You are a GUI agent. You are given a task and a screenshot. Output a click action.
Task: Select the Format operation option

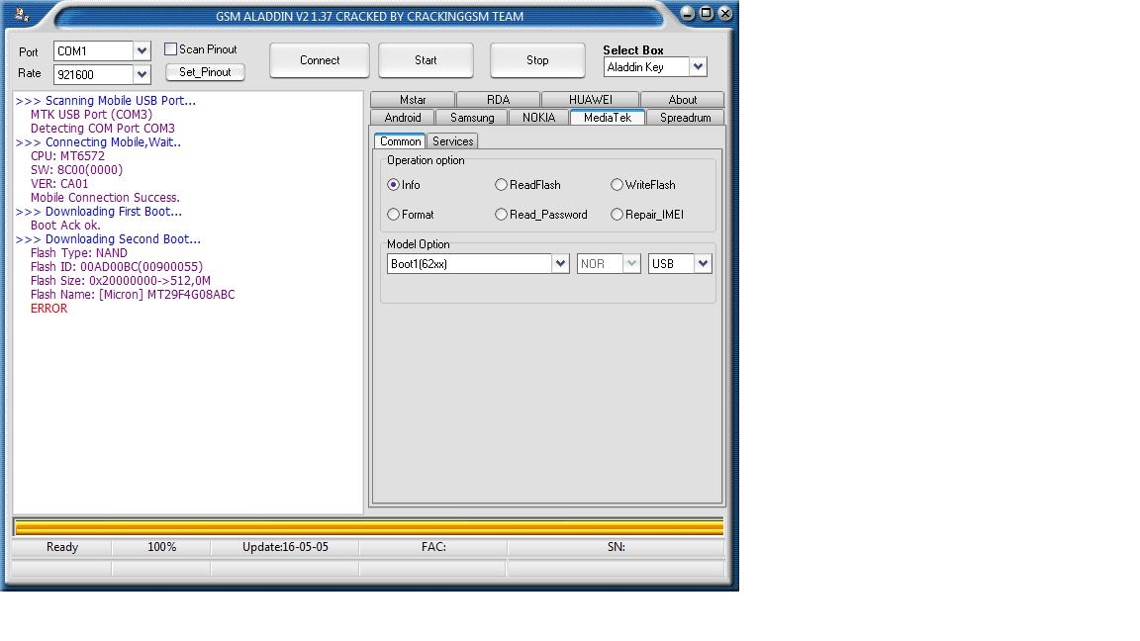(x=393, y=215)
